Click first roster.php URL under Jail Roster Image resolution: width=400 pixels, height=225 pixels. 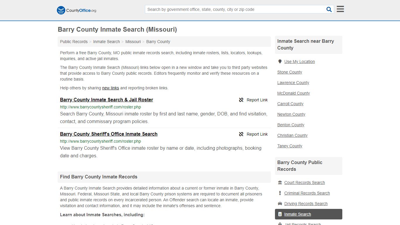(x=100, y=107)
